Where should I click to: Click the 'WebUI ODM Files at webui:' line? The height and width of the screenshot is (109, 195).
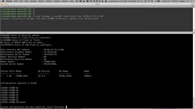[23, 42]
